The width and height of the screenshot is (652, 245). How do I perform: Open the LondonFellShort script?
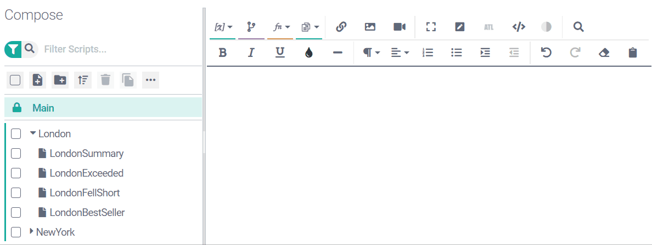85,192
